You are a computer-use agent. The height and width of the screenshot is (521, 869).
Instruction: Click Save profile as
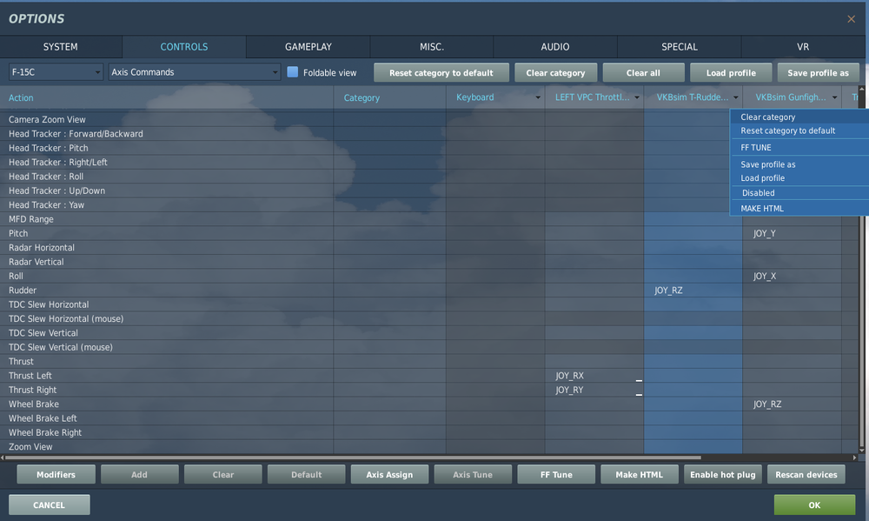tap(818, 72)
